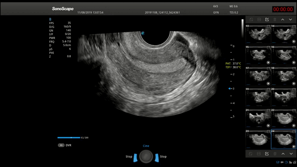Image resolution: width=297 pixels, height=167 pixels.
Task: Click the 61/100 cine frame counter
Action: click(x=84, y=138)
